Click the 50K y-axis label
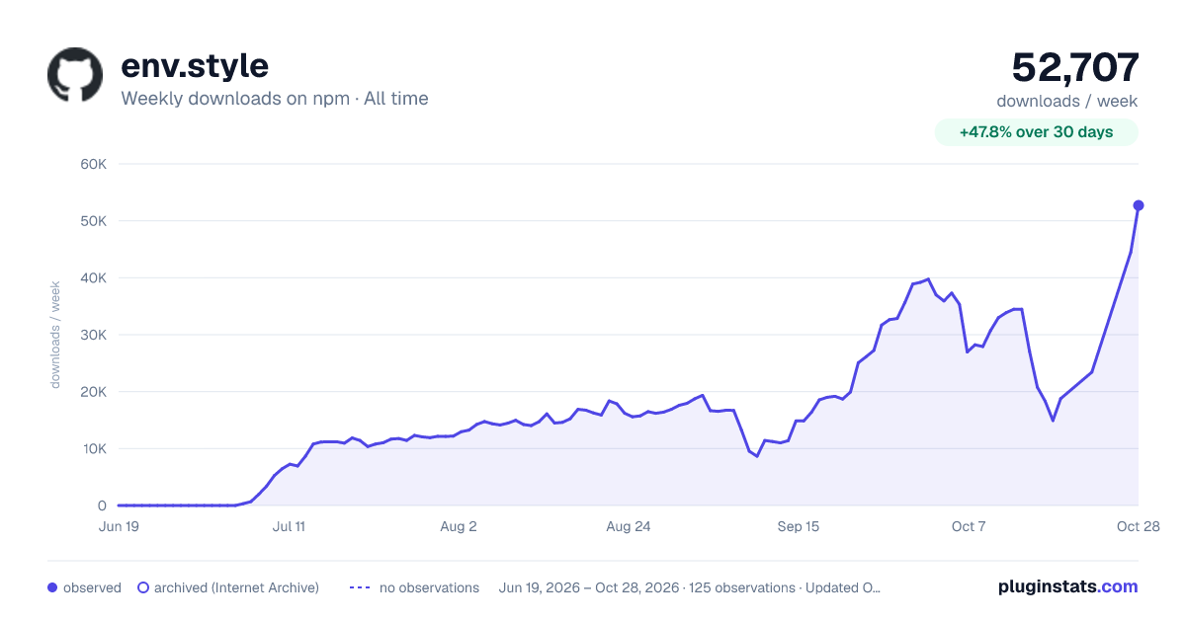The image size is (1186, 622). pyautogui.click(x=93, y=221)
